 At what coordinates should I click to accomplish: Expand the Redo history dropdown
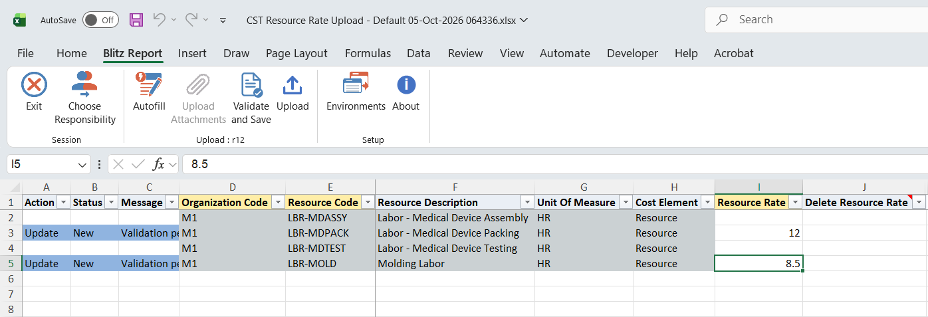click(206, 20)
